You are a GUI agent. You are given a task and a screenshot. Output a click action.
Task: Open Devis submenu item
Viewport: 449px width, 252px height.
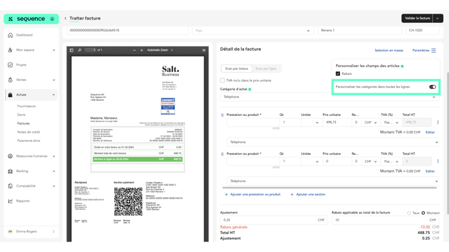[21, 115]
